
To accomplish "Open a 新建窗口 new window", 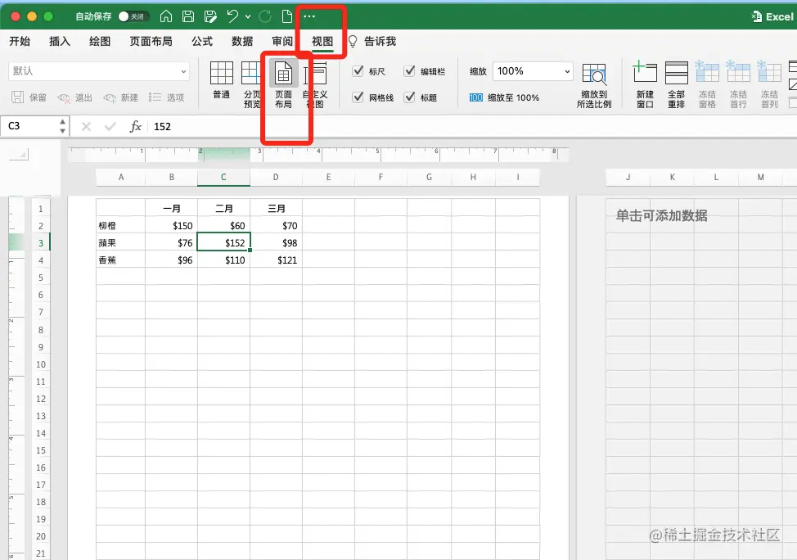I will click(x=645, y=84).
